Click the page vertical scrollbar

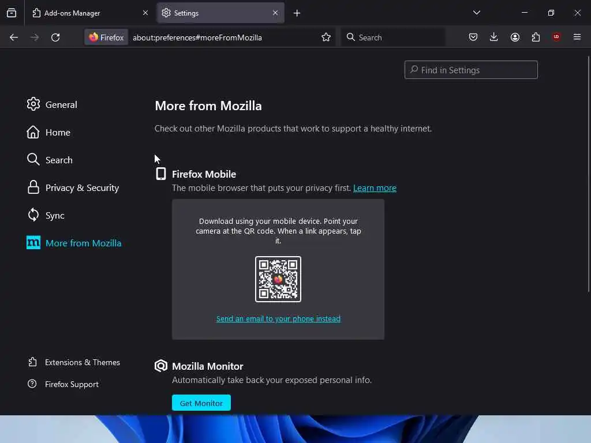(588, 174)
